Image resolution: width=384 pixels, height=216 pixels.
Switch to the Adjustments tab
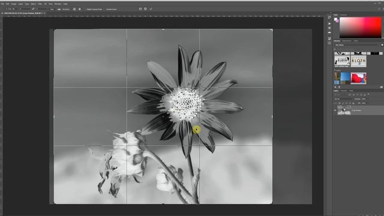(347, 41)
